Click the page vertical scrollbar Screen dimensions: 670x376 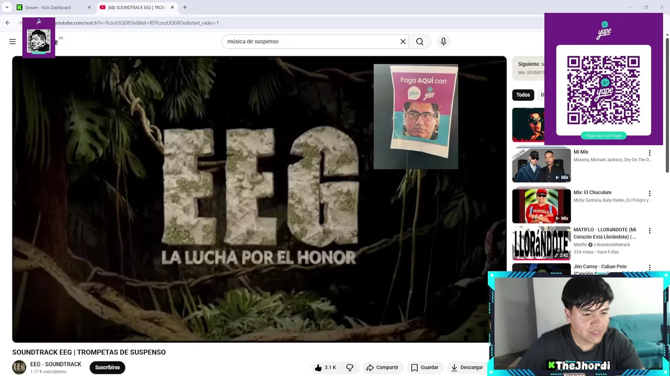pyautogui.click(x=667, y=104)
